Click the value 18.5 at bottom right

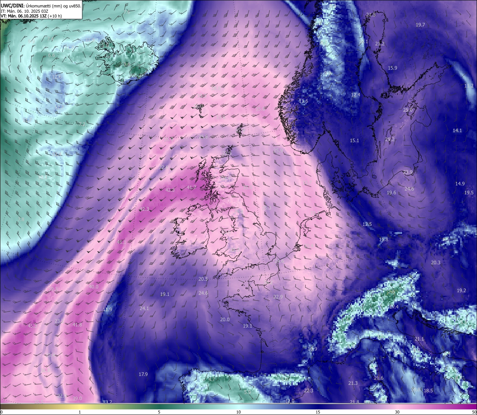(x=428, y=390)
